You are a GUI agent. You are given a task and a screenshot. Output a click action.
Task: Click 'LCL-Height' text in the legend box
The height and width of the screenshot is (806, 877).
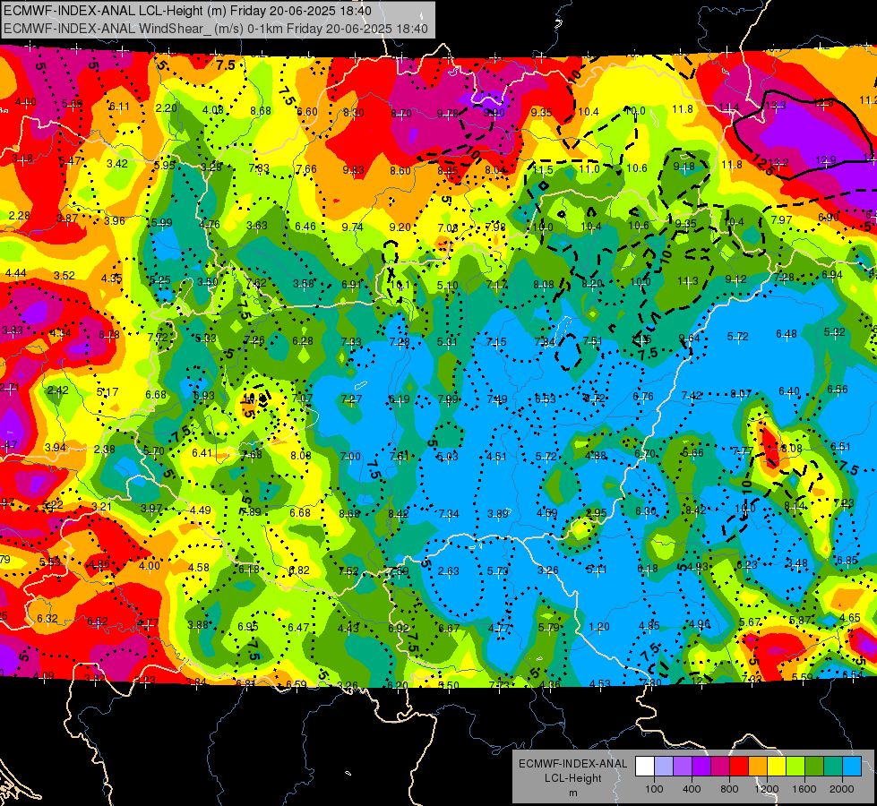click(572, 778)
